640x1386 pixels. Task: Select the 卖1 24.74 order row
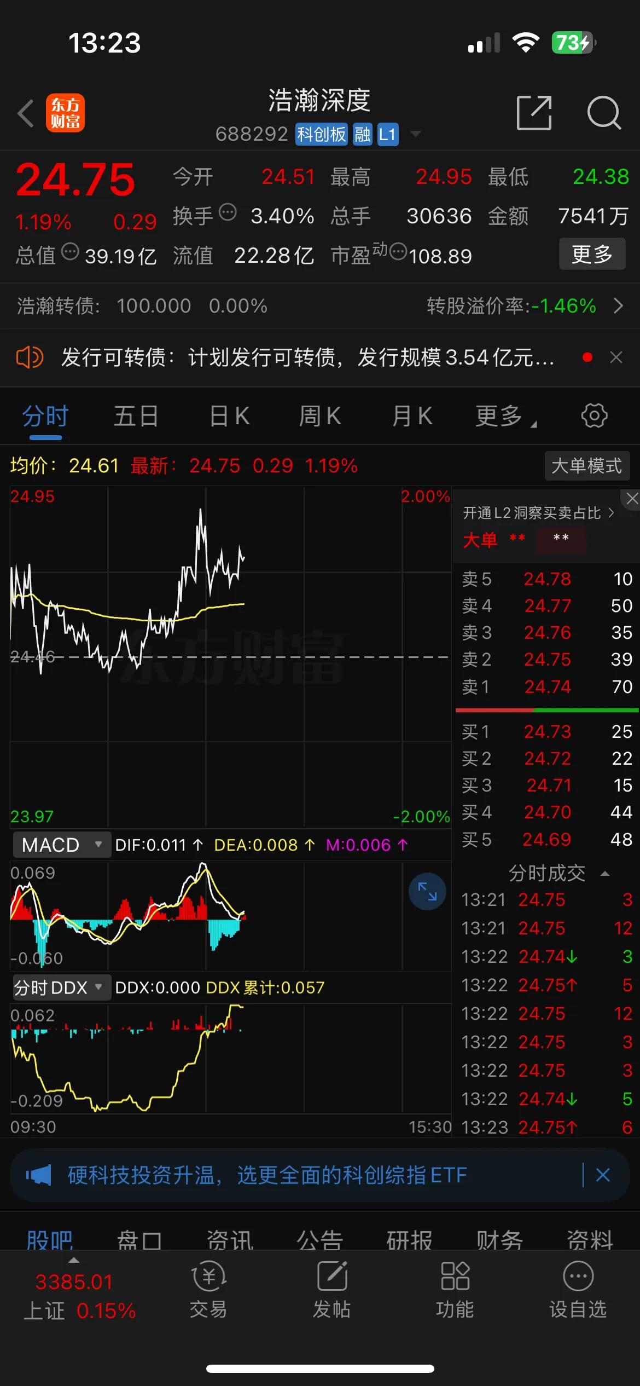(x=547, y=686)
